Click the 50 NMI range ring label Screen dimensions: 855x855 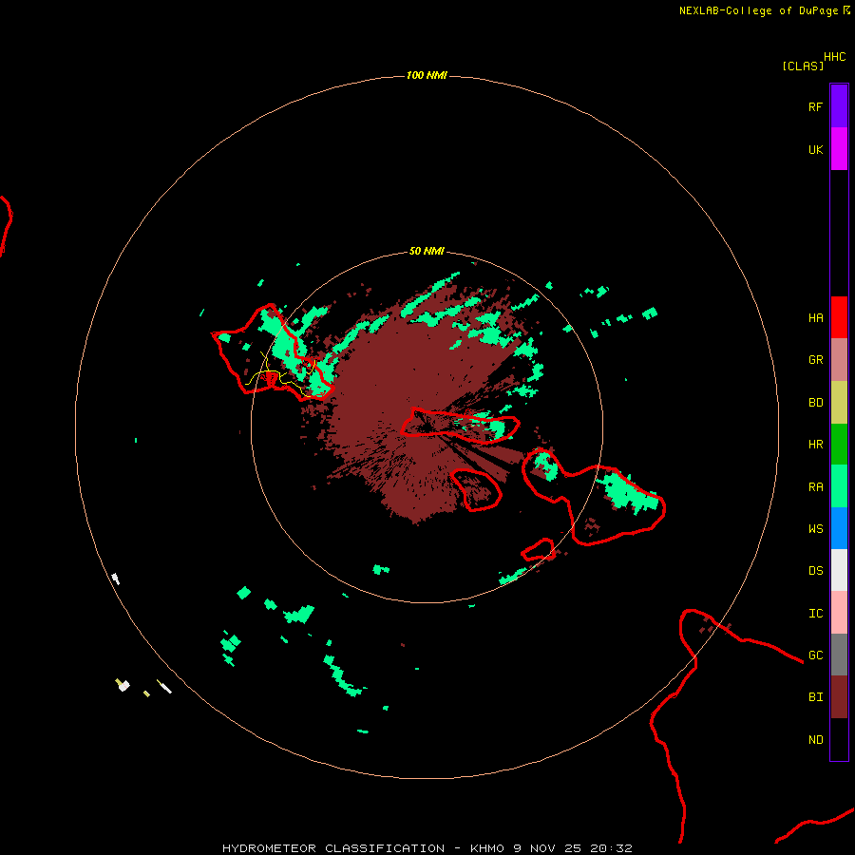tap(427, 251)
